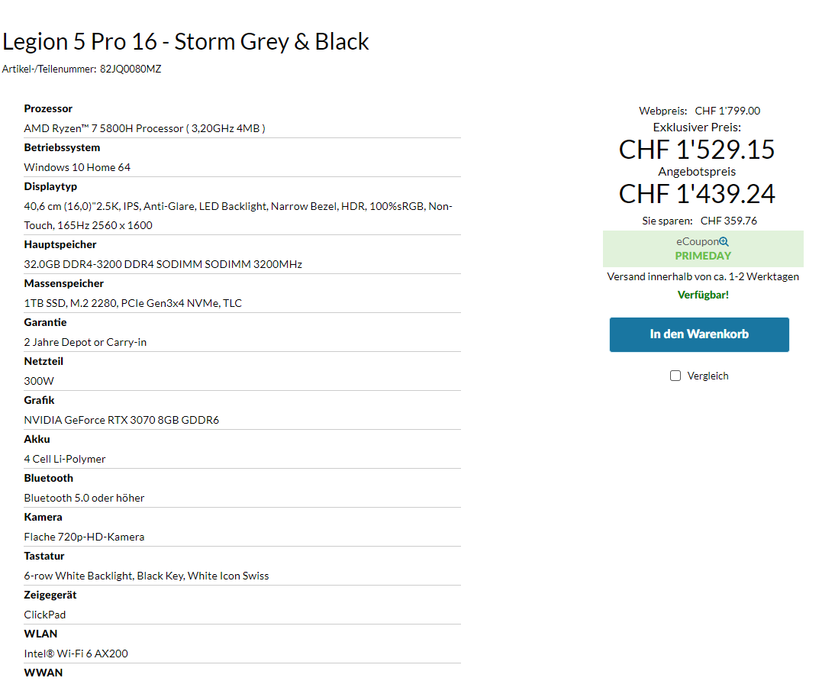Tick the Vergleich checkbox
Viewport: 822px width, 681px height.
(675, 376)
